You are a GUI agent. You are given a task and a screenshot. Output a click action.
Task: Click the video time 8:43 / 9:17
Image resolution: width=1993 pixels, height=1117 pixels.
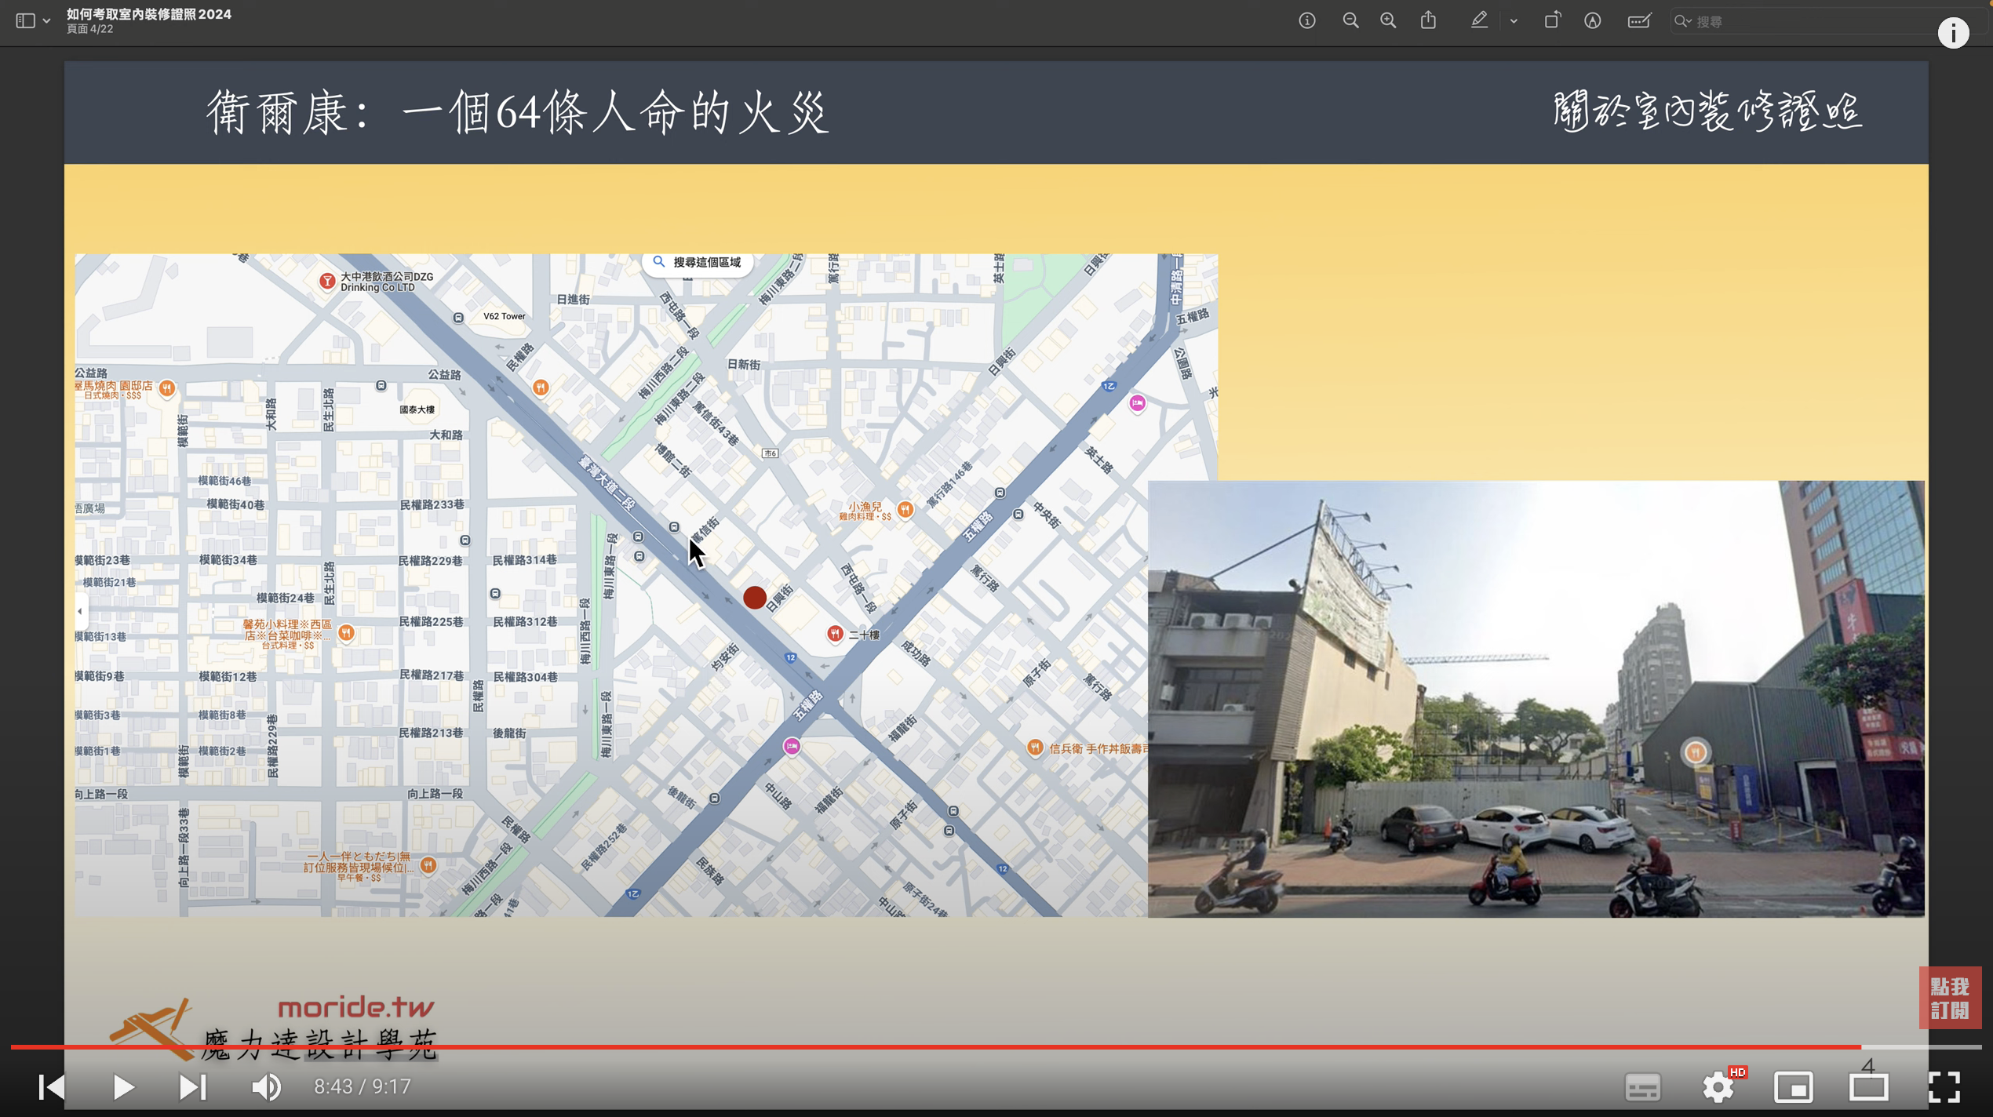[x=363, y=1086]
